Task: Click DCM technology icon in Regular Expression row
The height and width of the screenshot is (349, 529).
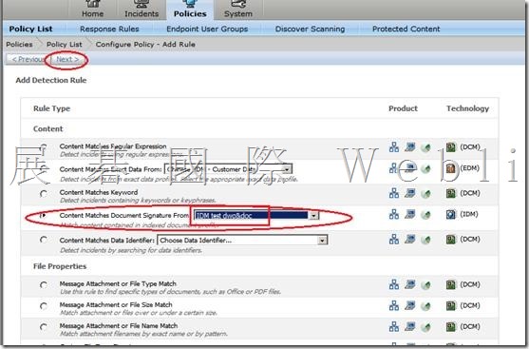Action: 451,147
